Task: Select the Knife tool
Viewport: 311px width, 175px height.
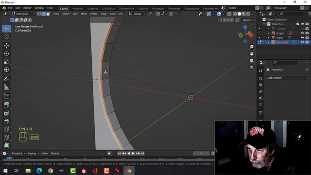Action: pyautogui.click(x=6, y=137)
